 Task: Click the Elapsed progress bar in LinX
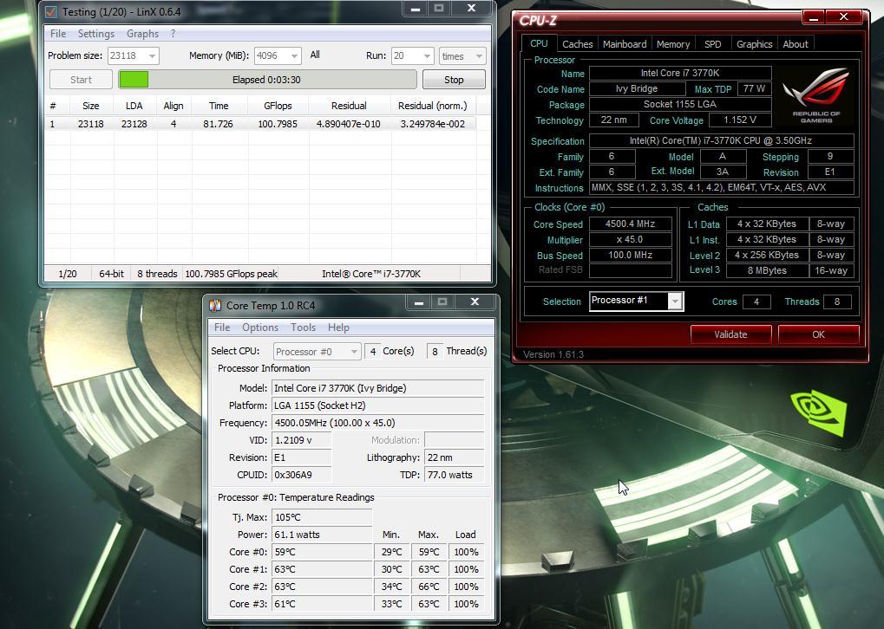(x=267, y=80)
